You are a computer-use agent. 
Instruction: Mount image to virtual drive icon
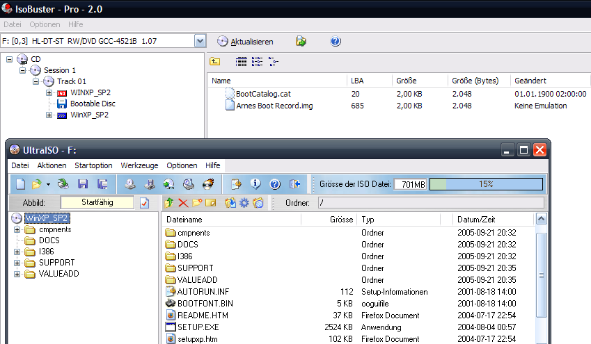coord(189,184)
